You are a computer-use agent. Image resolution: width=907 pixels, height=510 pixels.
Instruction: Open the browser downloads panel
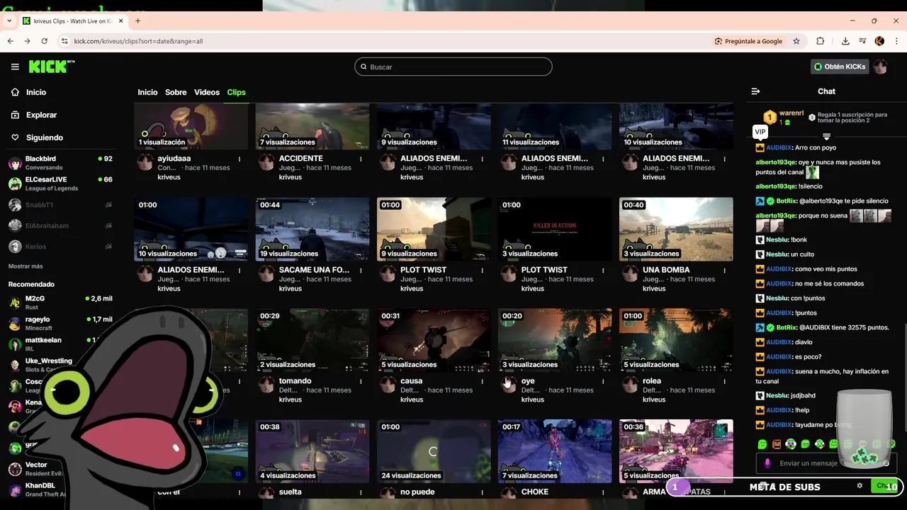click(x=845, y=41)
